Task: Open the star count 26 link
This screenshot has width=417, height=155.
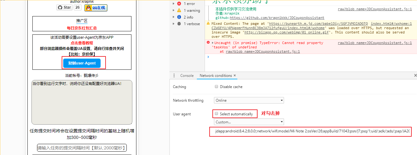Action: 78,7
